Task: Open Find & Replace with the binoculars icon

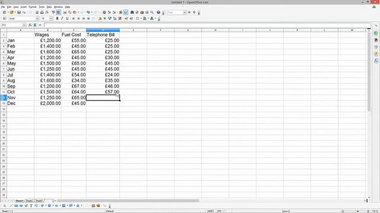Action: click(x=132, y=12)
